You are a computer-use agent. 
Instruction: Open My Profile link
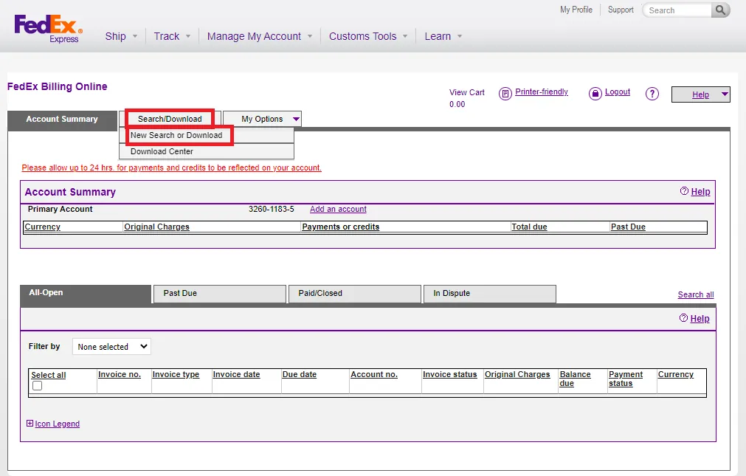point(576,10)
